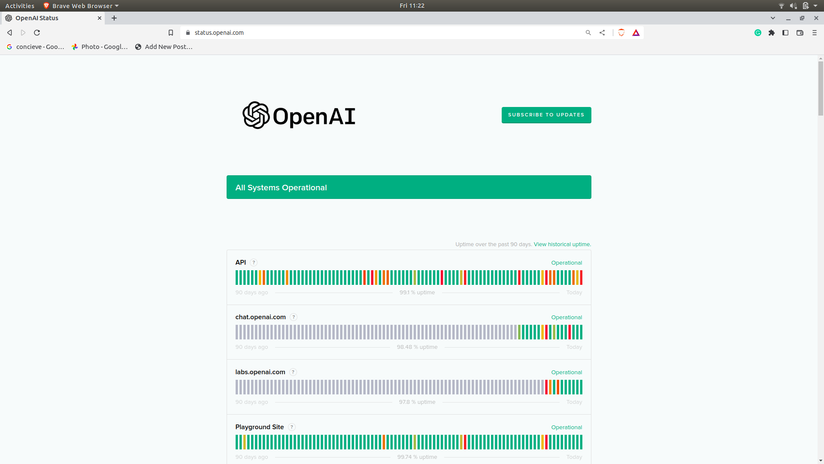Bookmark this page with the bookmark icon

click(x=171, y=33)
